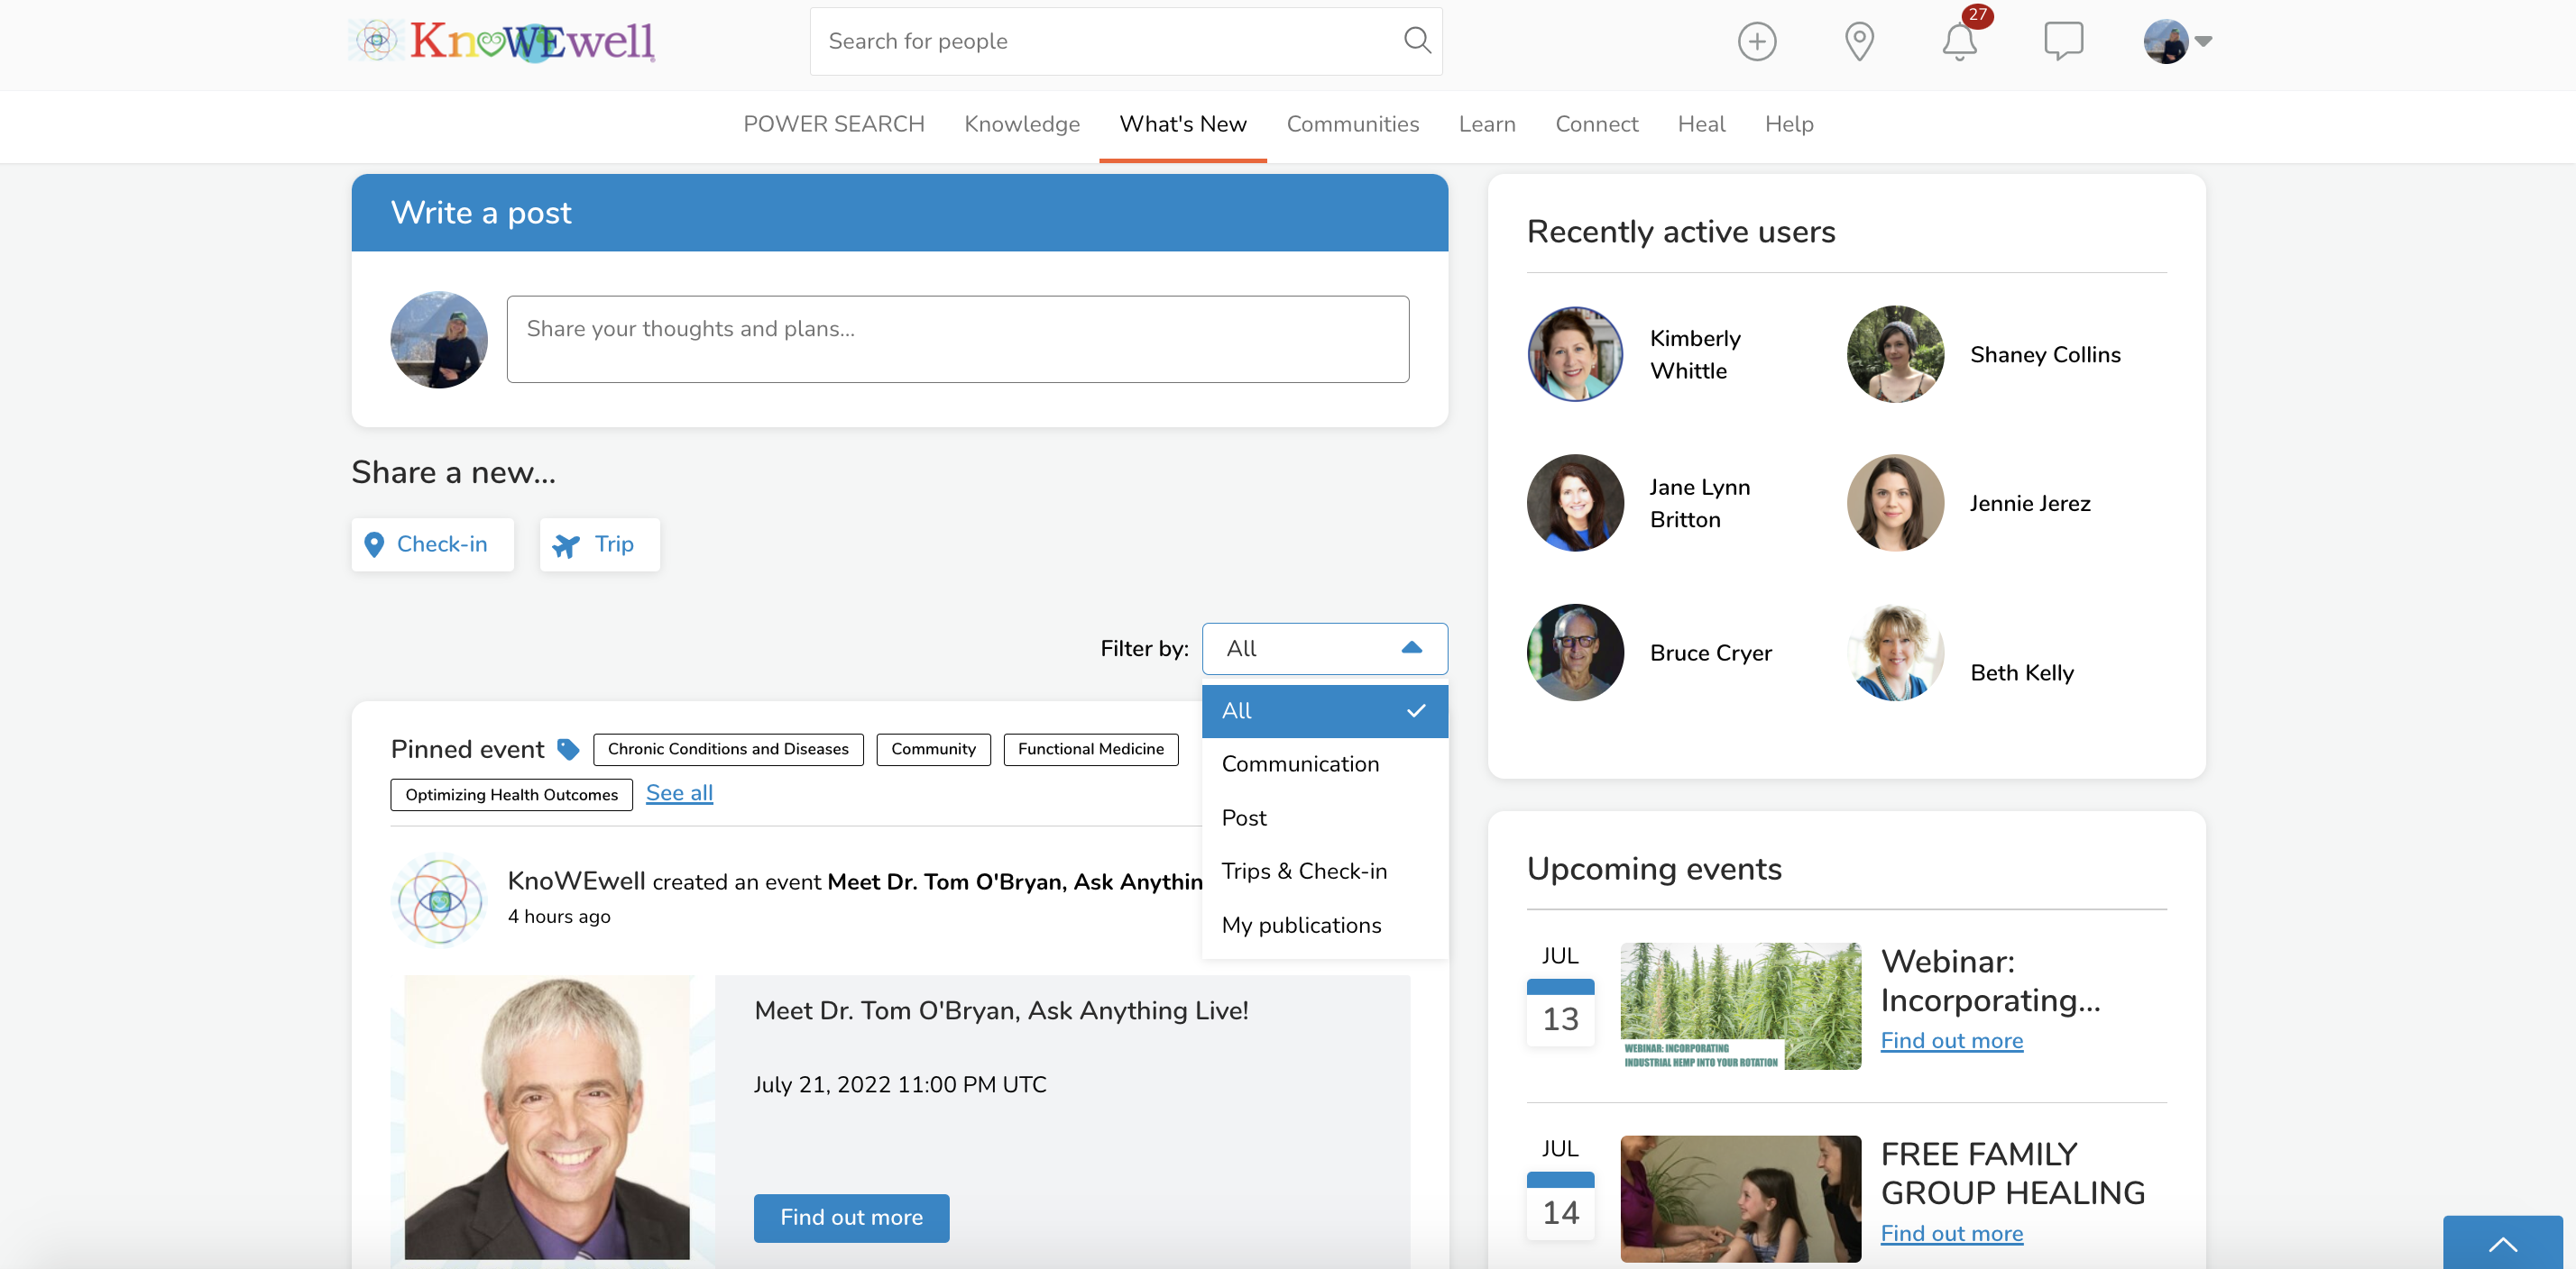Open Bruce Cryer's profile photo
Screen dimensions: 2576x1269
click(1575, 652)
